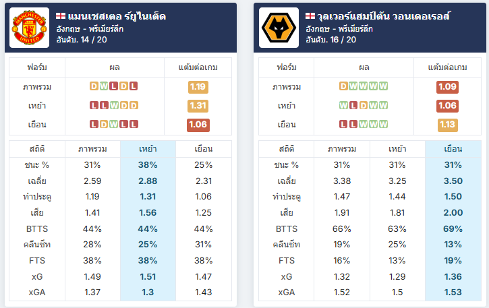Click last W badge in Wolves ภาพรวม form

(x=384, y=86)
